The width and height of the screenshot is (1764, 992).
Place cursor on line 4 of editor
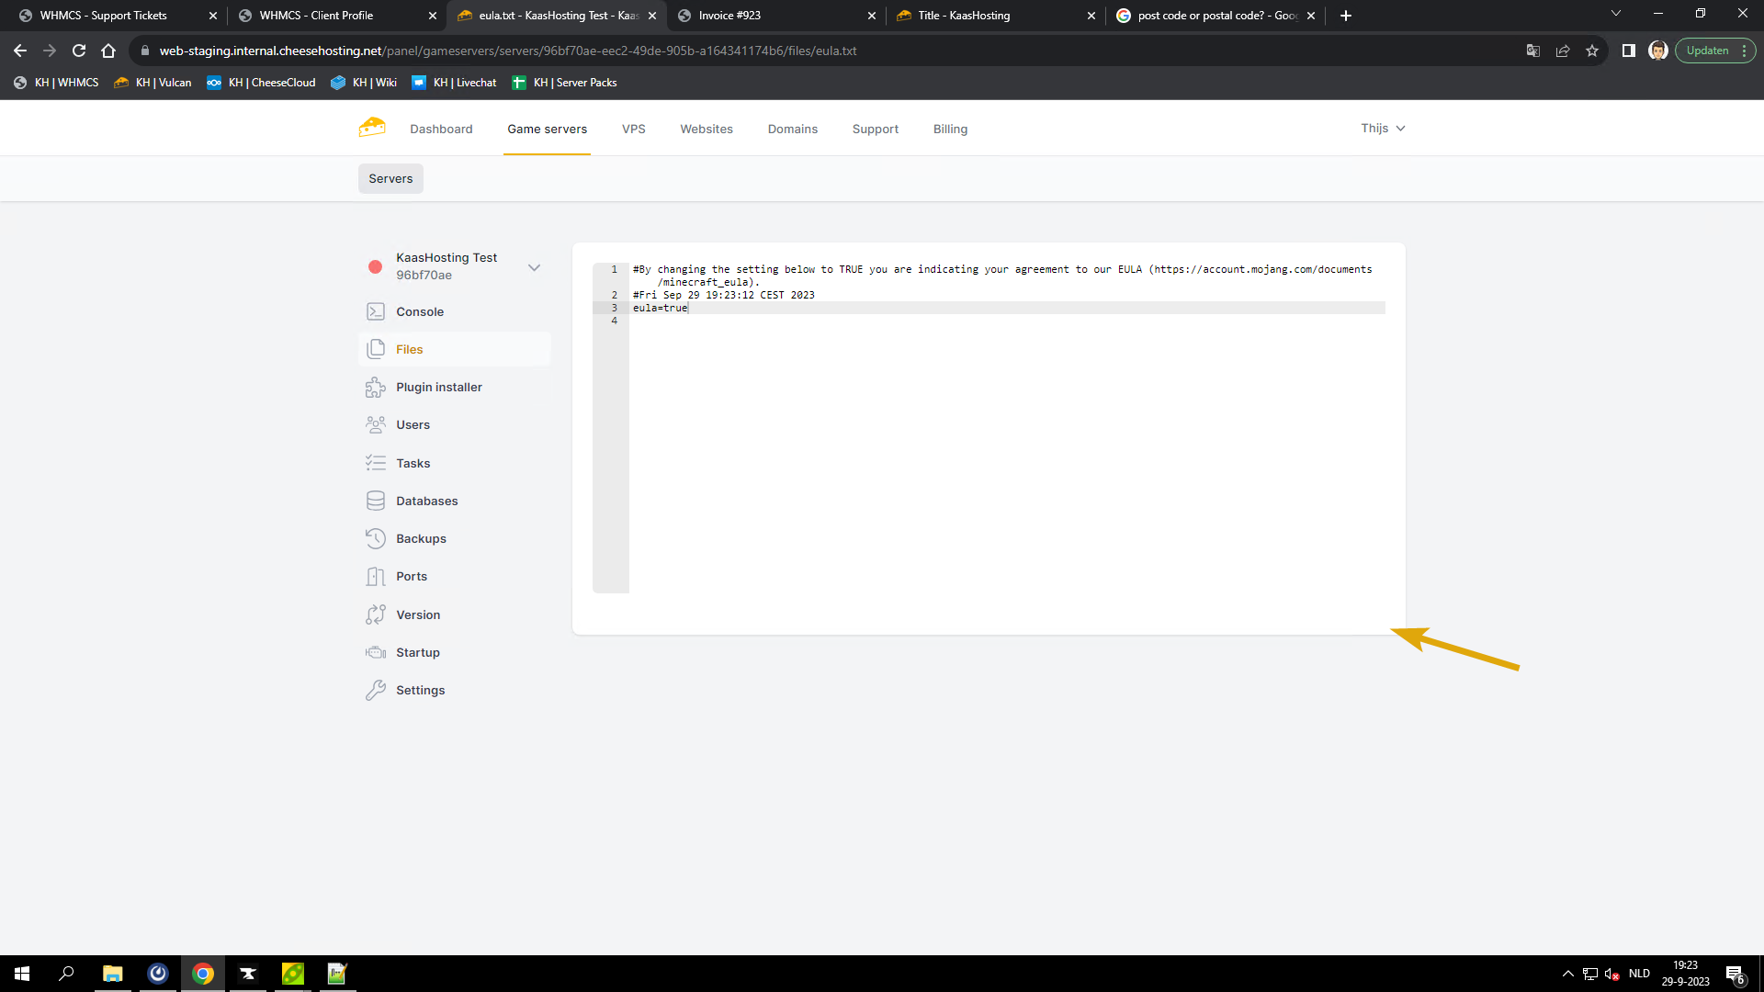(827, 321)
